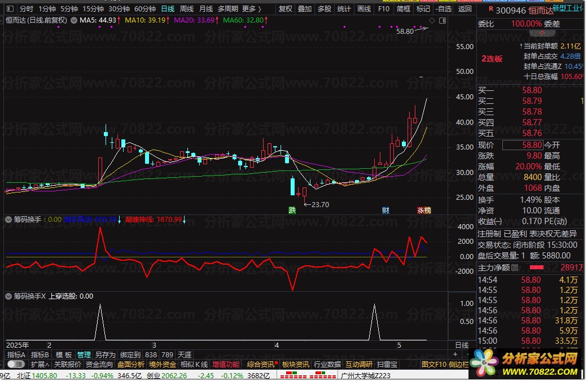The width and height of the screenshot is (587, 381).
Task: Click the green 跌 marker below the chart
Action: [x=292, y=211]
